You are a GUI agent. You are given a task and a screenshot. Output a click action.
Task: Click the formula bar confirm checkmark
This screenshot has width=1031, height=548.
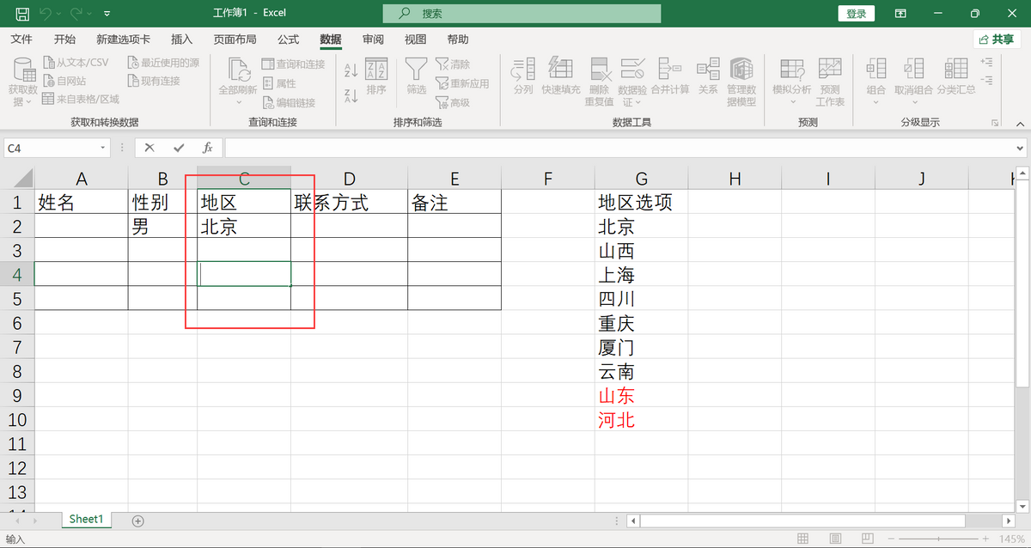pos(179,148)
